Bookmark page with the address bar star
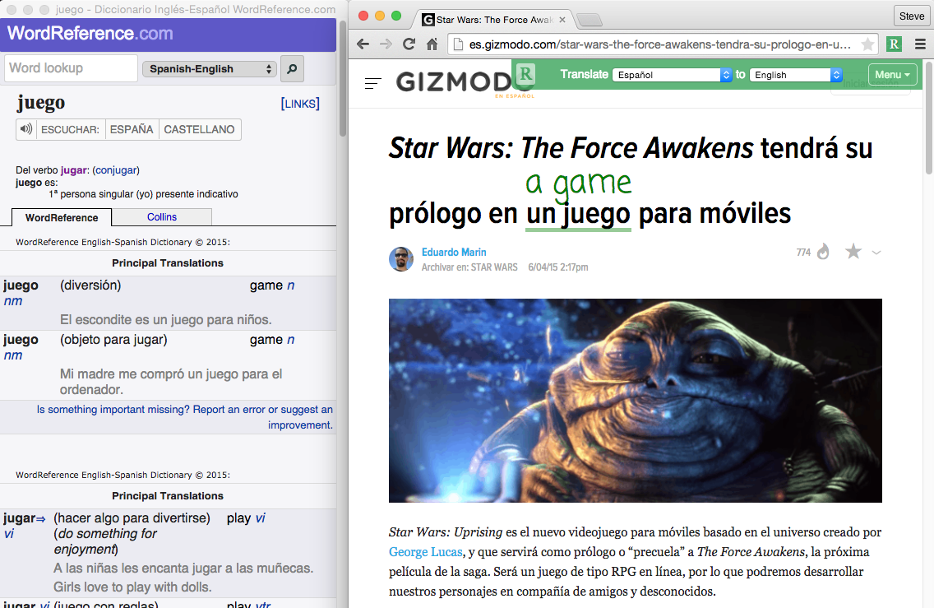 (867, 44)
